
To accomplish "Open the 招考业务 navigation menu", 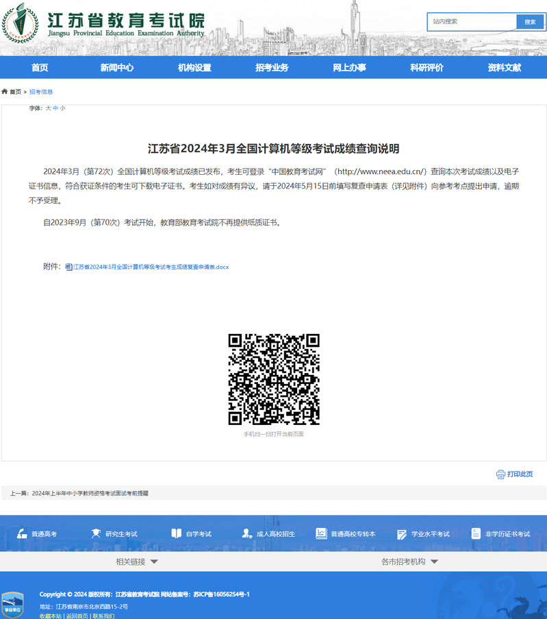I will (272, 67).
